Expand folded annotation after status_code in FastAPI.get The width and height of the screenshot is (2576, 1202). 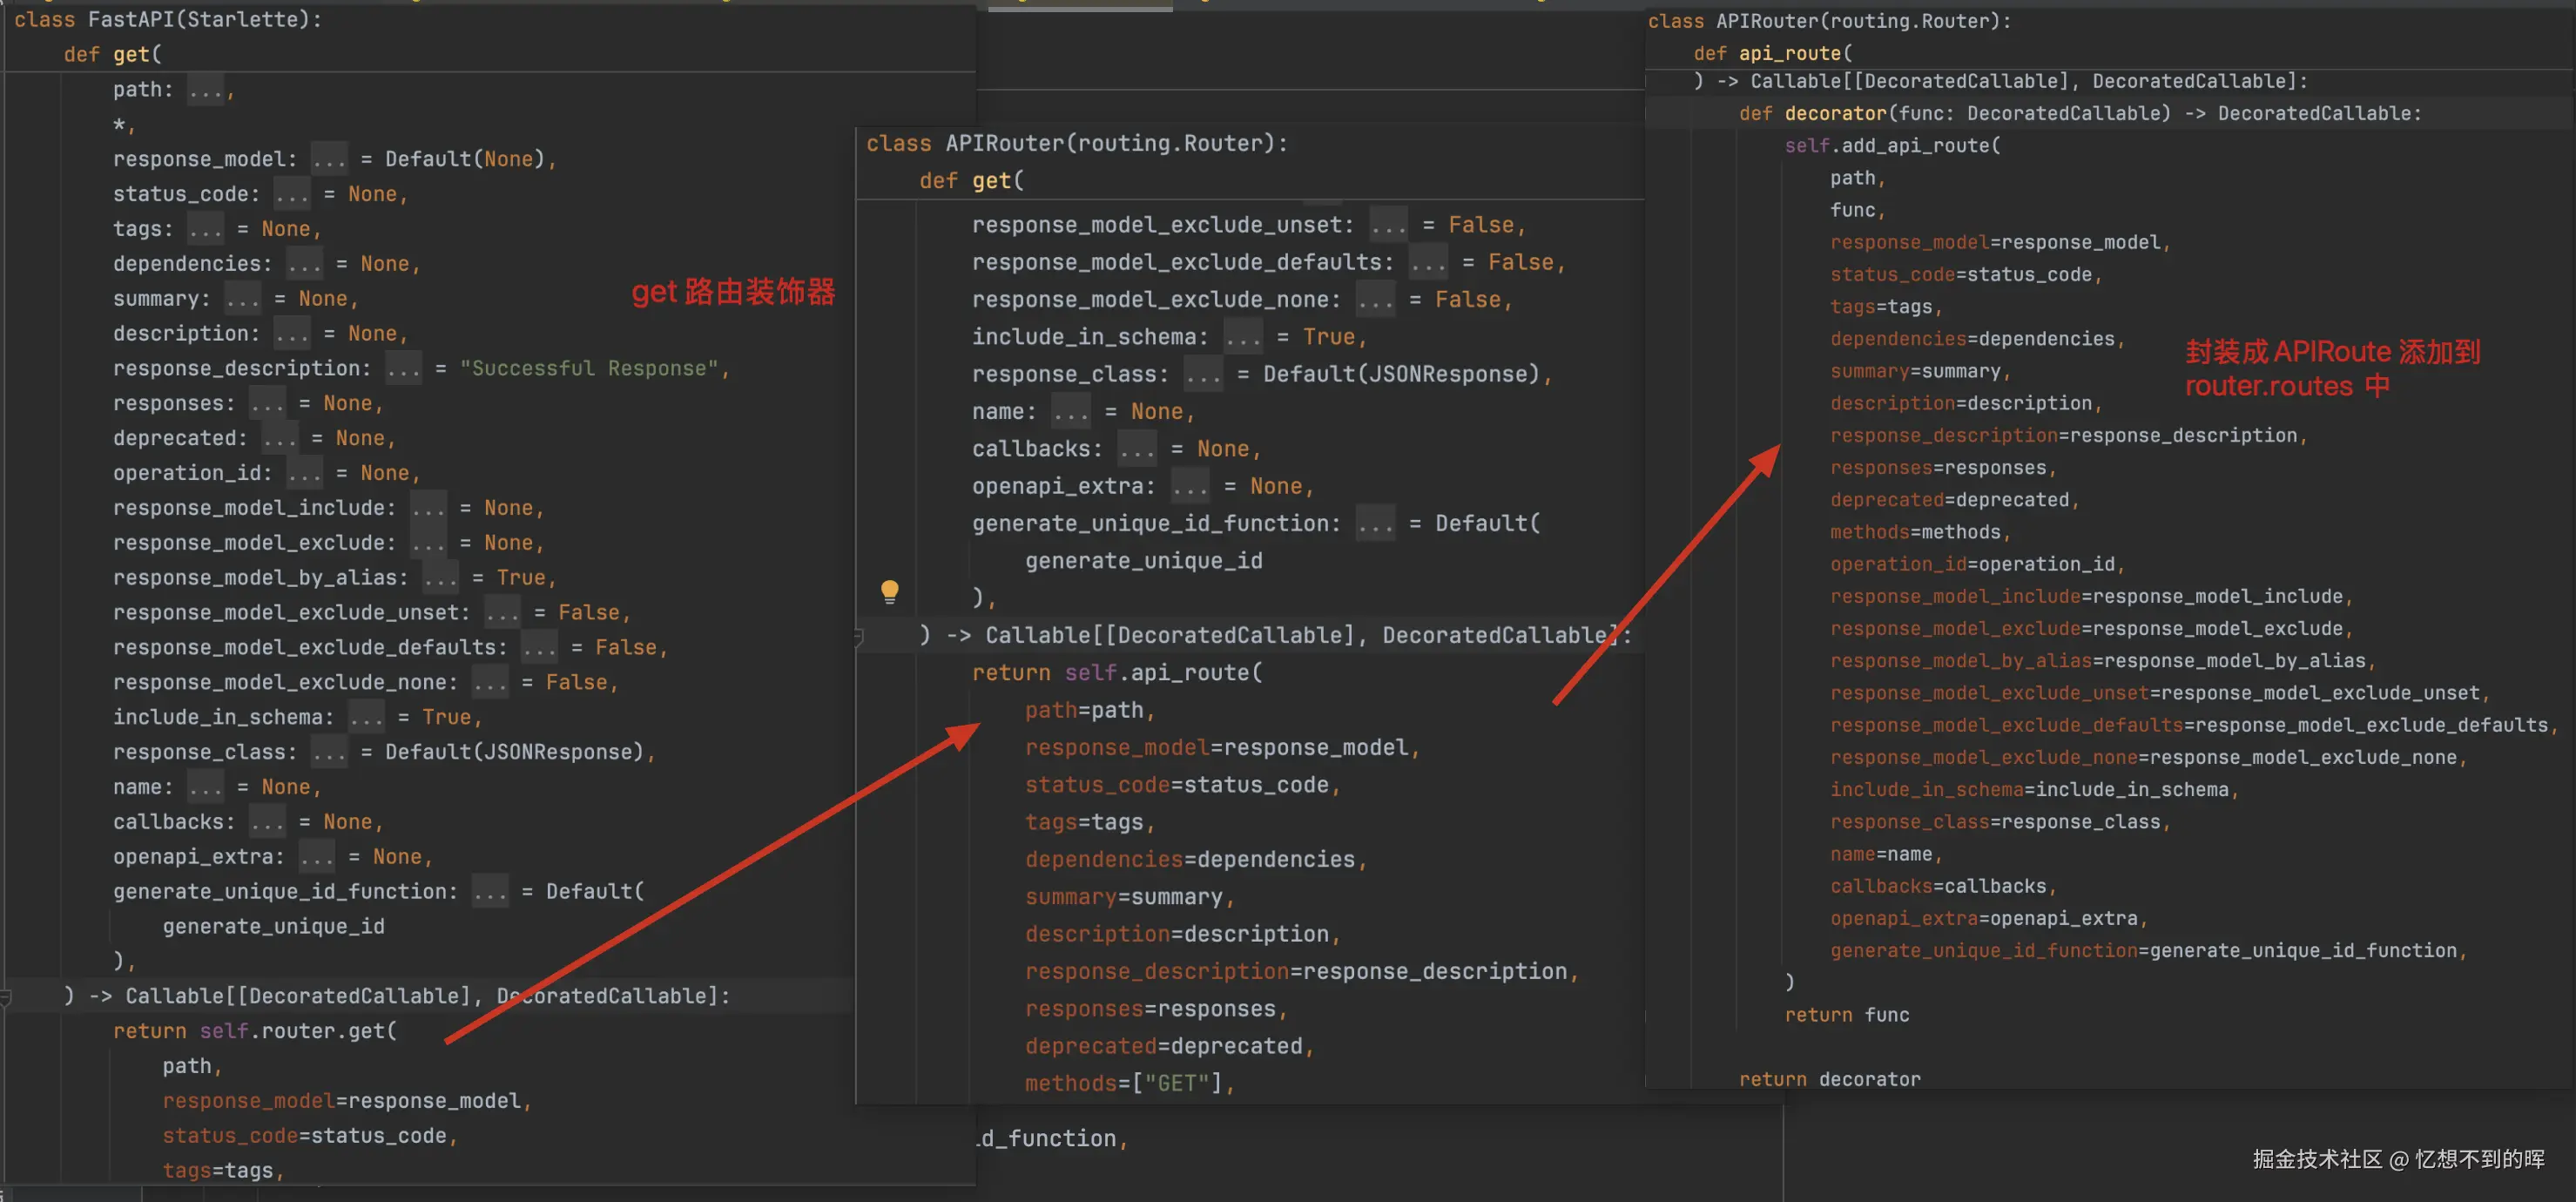(292, 194)
